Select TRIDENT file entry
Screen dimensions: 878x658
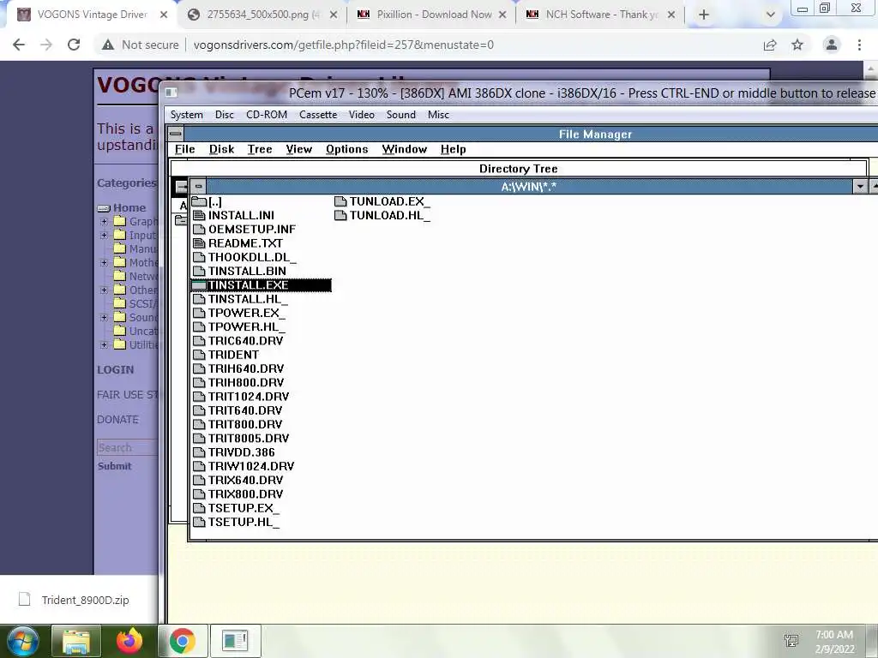tap(233, 355)
